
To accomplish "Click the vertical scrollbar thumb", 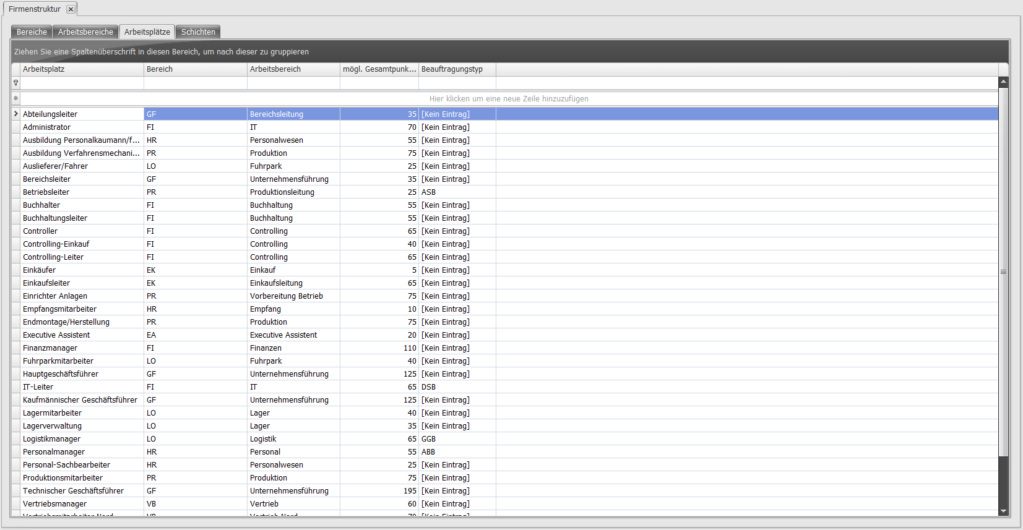I will [x=1003, y=271].
